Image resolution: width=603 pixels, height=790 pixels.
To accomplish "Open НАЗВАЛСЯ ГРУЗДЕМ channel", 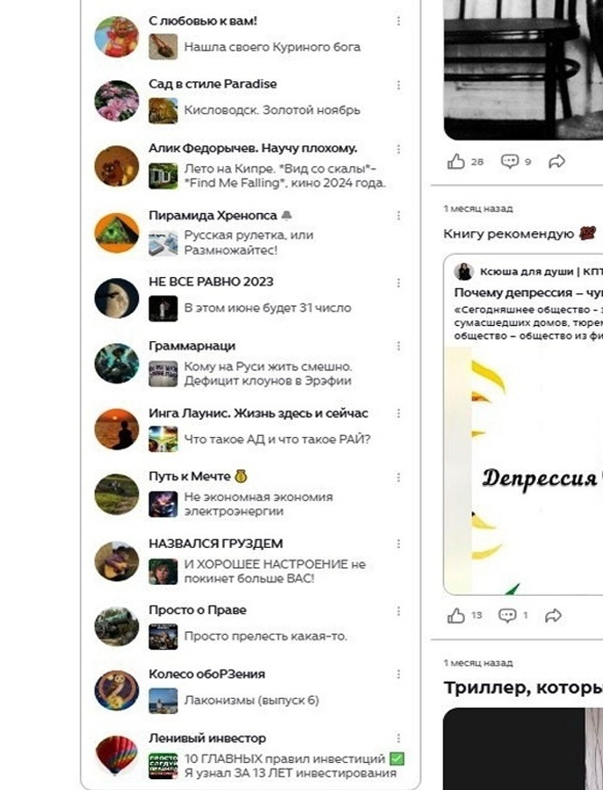I will pos(216,544).
